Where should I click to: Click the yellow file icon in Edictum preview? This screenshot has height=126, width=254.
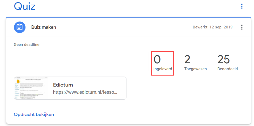pyautogui.click(x=18, y=81)
